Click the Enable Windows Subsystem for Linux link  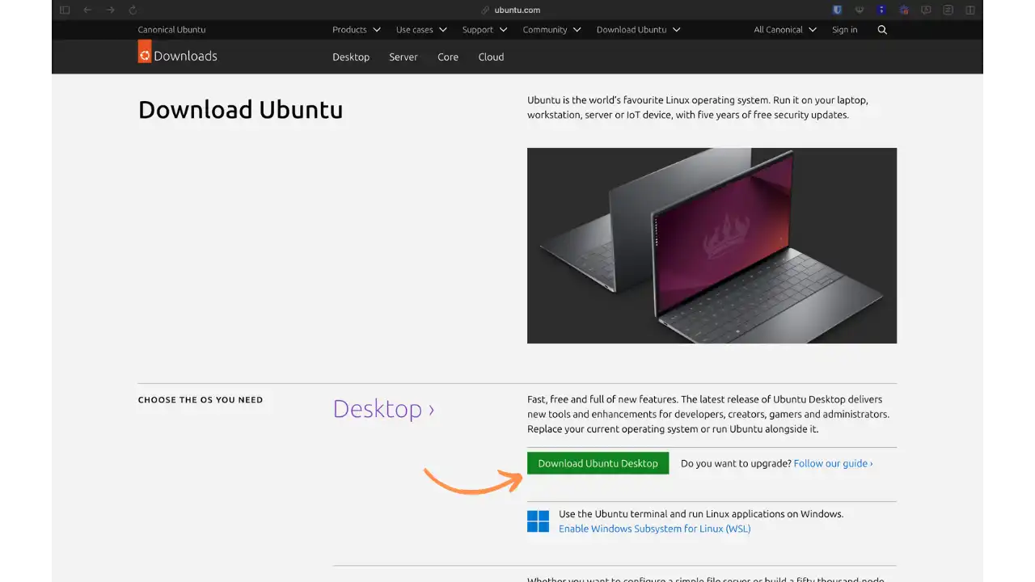pos(655,529)
